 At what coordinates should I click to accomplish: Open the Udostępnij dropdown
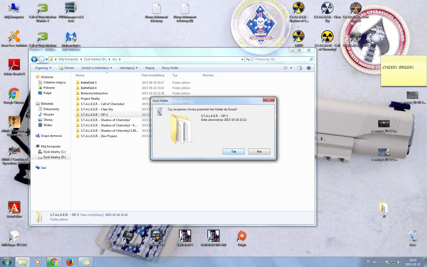pyautogui.click(x=129, y=68)
